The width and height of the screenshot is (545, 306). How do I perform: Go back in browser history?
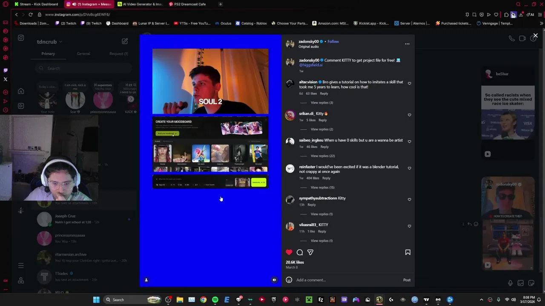[x=16, y=14]
